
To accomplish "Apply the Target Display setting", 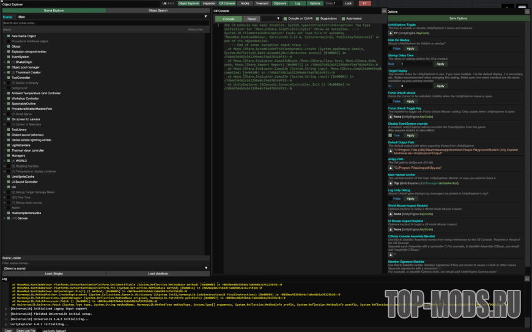I will [x=440, y=86].
